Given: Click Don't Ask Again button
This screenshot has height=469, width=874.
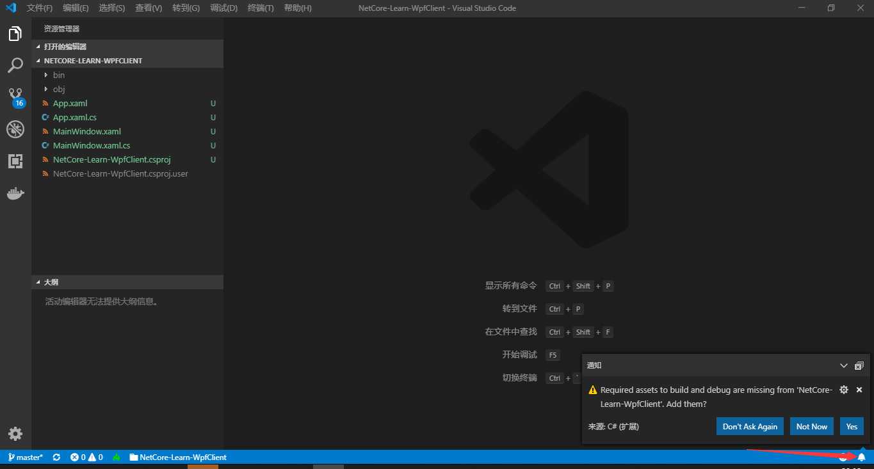Looking at the screenshot, I should coord(750,427).
